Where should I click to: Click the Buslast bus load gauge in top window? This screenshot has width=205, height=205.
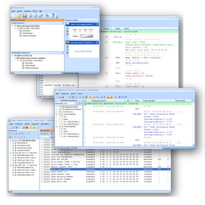click(87, 36)
